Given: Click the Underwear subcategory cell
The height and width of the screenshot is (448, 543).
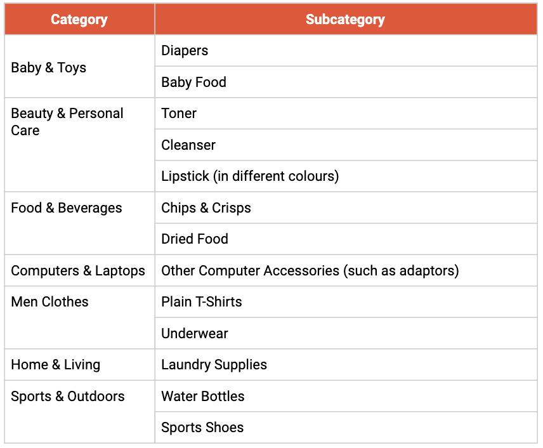Looking at the screenshot, I should pos(195,334).
